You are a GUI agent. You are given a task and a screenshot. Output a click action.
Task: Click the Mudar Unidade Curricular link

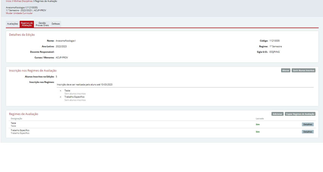pyautogui.click(x=19, y=13)
